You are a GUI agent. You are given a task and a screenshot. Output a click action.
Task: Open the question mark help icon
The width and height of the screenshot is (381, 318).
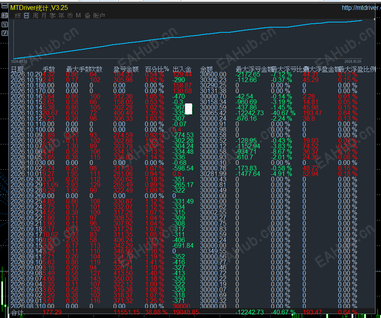click(x=5, y=33)
